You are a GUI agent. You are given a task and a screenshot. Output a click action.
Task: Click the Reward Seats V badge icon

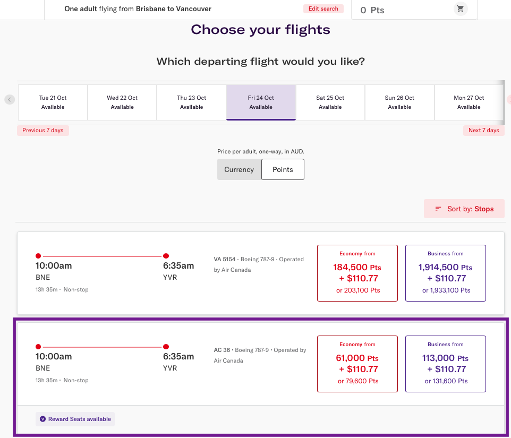(x=42, y=419)
